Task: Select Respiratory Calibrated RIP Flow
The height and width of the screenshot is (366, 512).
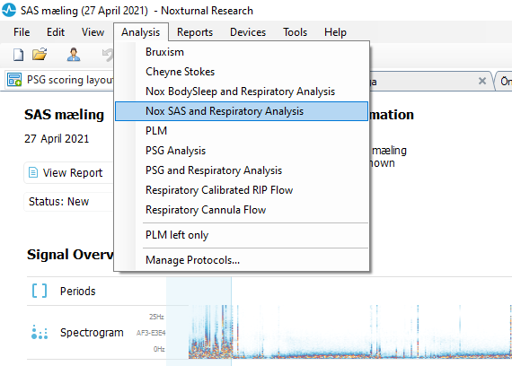Action: (x=242, y=190)
